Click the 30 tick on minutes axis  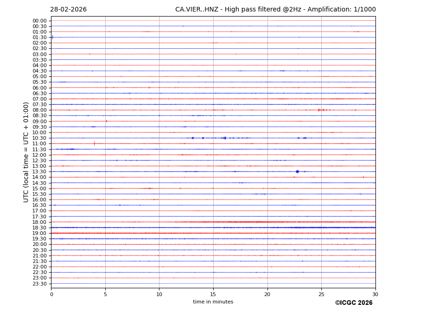(375, 294)
